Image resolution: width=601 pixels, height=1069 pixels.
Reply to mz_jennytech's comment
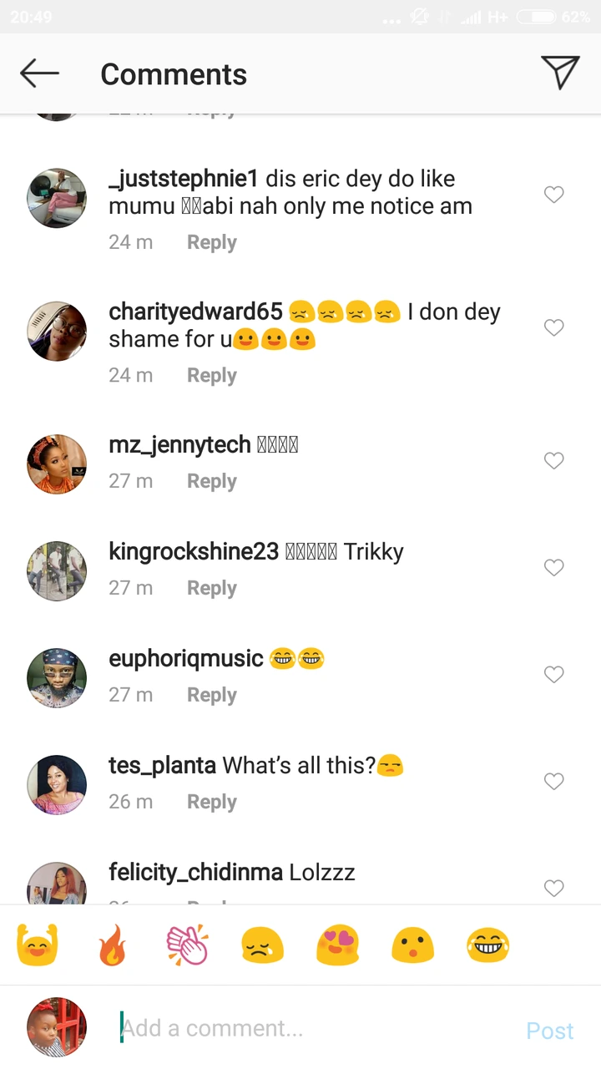211,481
